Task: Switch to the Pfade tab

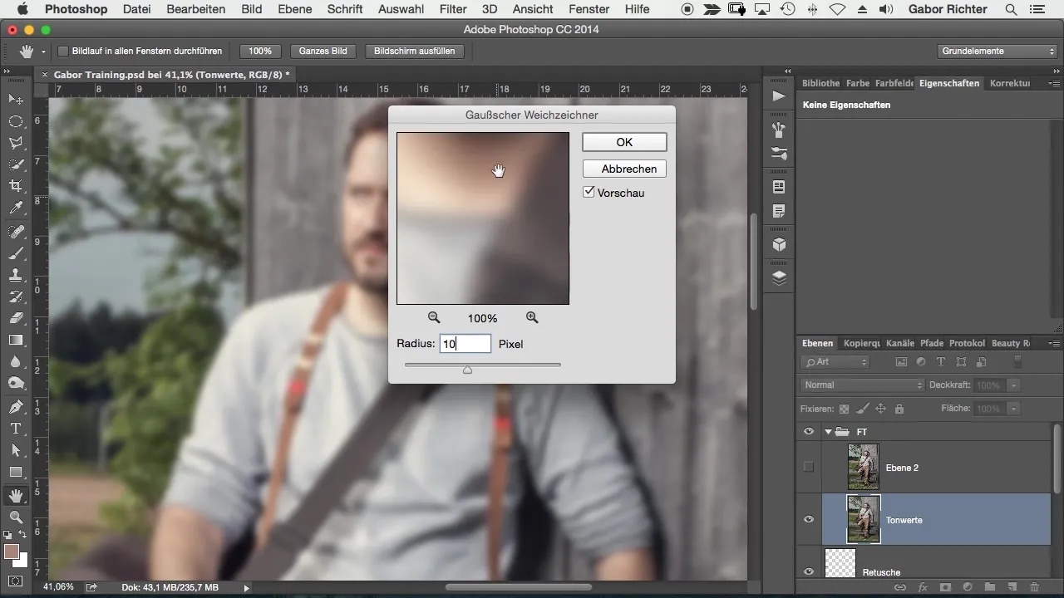Action: pyautogui.click(x=932, y=343)
